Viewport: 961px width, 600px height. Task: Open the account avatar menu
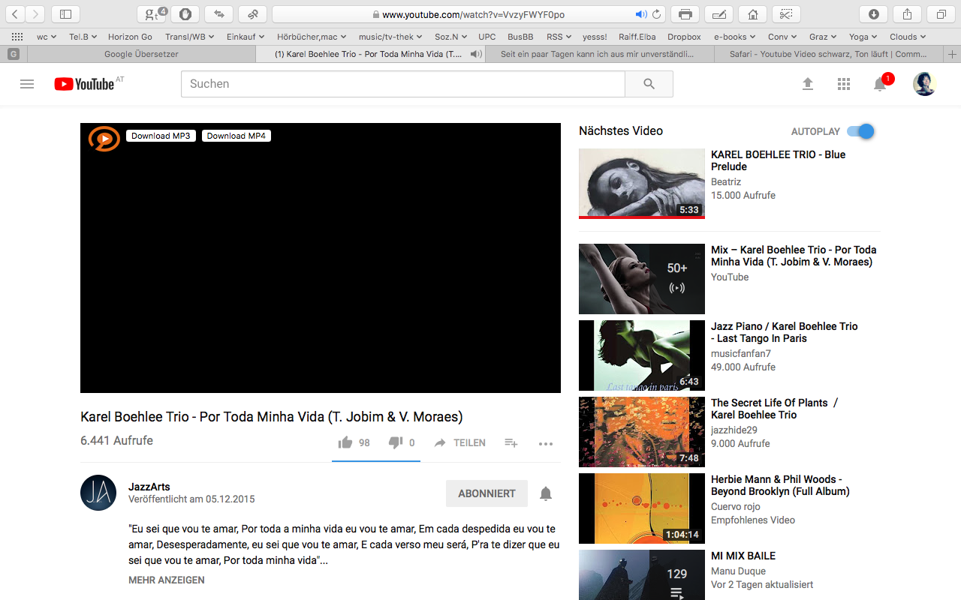click(924, 84)
